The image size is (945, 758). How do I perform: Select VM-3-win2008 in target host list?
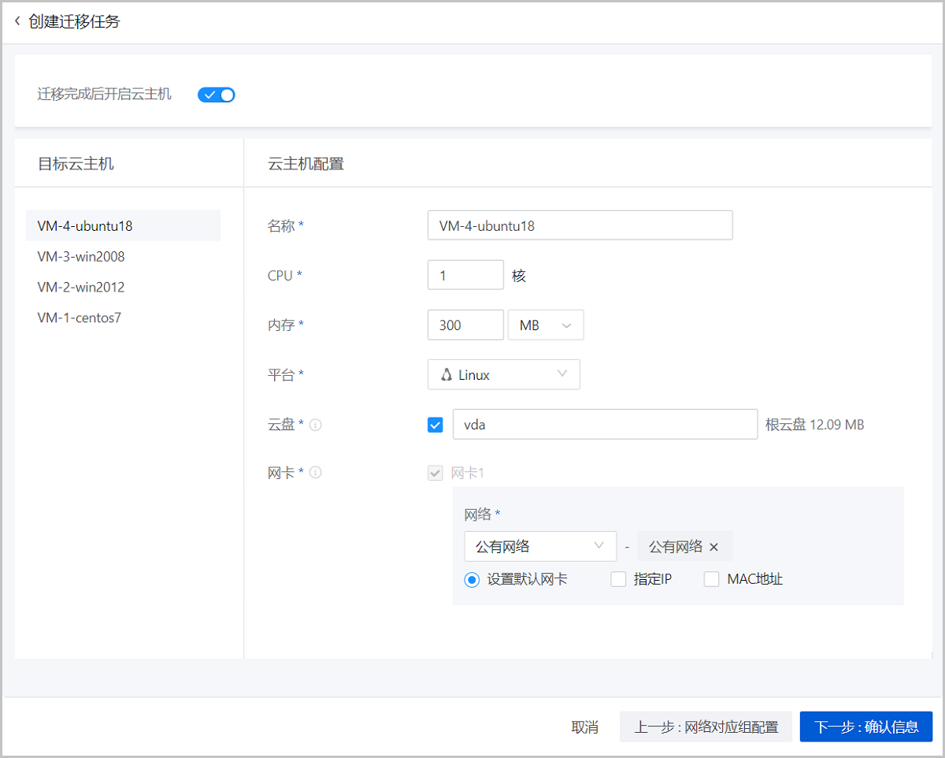click(x=81, y=257)
